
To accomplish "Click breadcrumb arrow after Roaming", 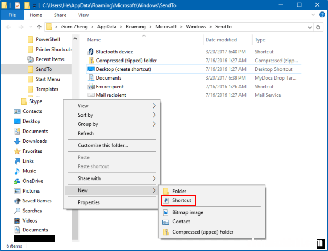I will click(x=151, y=27).
